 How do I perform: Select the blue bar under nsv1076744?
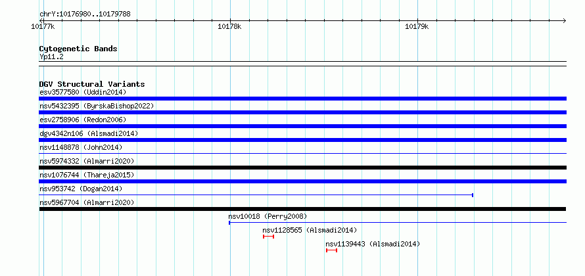tap(302, 181)
